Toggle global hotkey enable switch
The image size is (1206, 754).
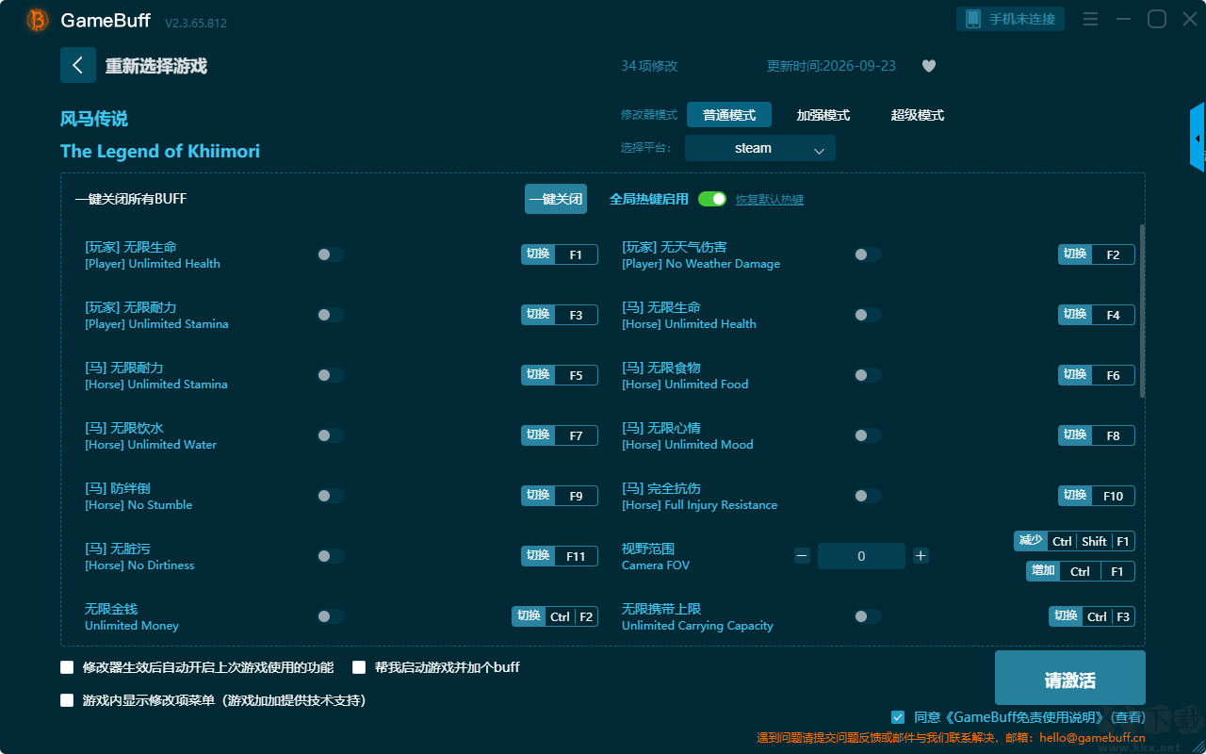click(x=712, y=199)
